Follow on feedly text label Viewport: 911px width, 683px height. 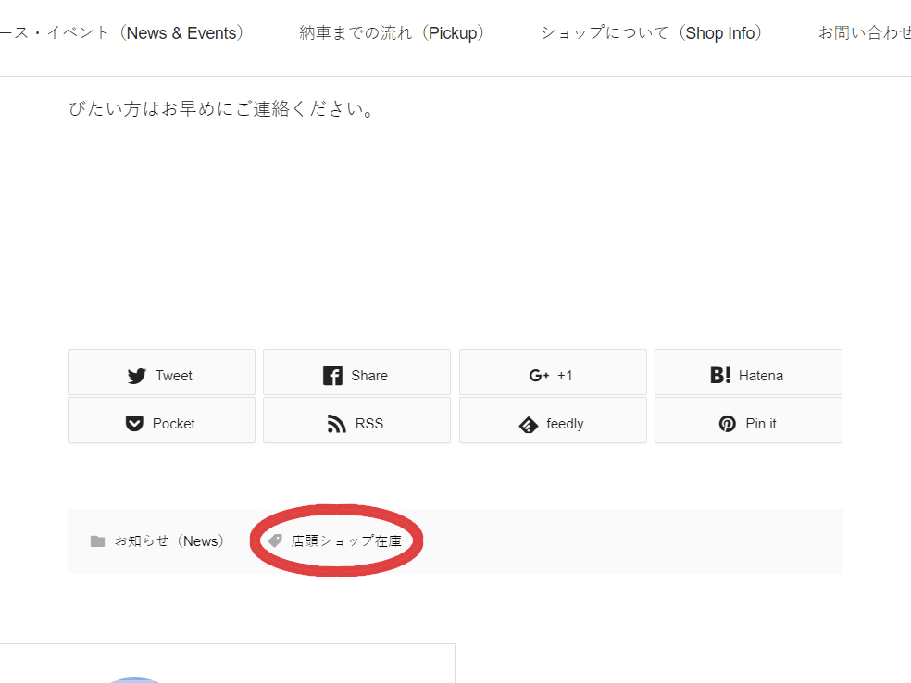[x=565, y=424]
